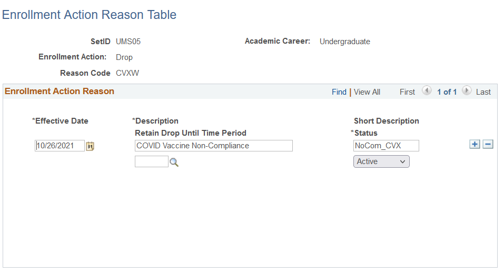Screen dimensions: 504x274
Task: Open the Effective Date calendar picker
Action: click(90, 146)
